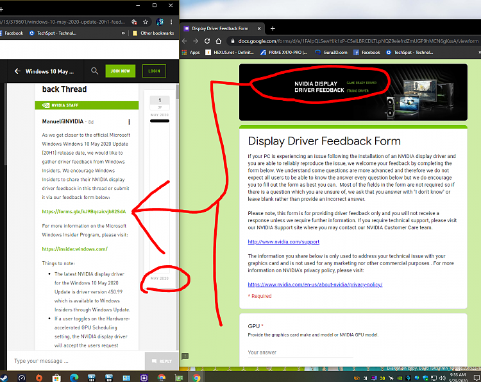Open the TechSpot bookmark in the right browser
481x382 pixels.
click(x=409, y=53)
